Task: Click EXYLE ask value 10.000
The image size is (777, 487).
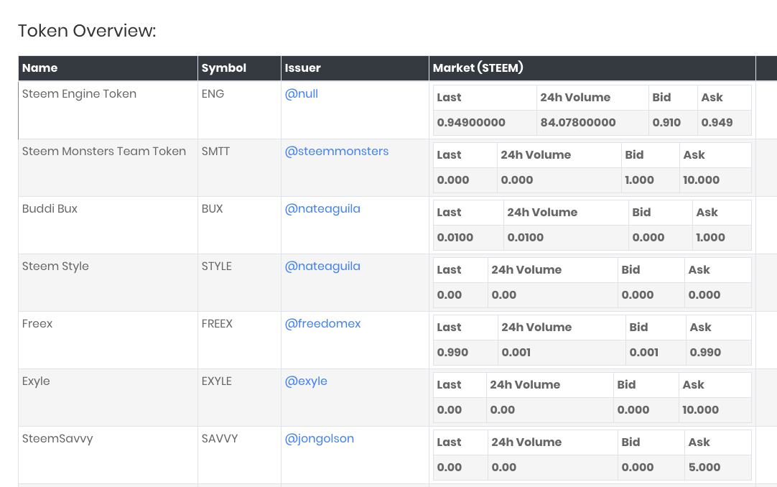Action: pyautogui.click(x=700, y=409)
